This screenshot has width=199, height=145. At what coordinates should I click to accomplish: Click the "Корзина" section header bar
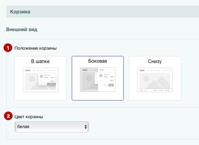tap(102, 11)
